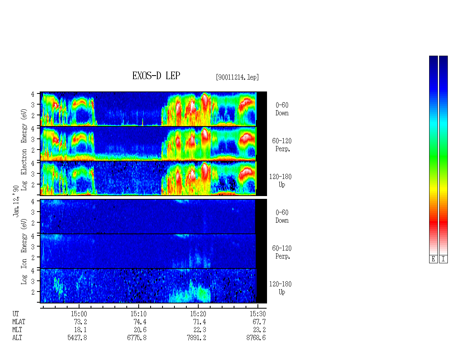
Task: Click the ion 60-120 Perp. spectrogram panel
Action: [x=153, y=251]
